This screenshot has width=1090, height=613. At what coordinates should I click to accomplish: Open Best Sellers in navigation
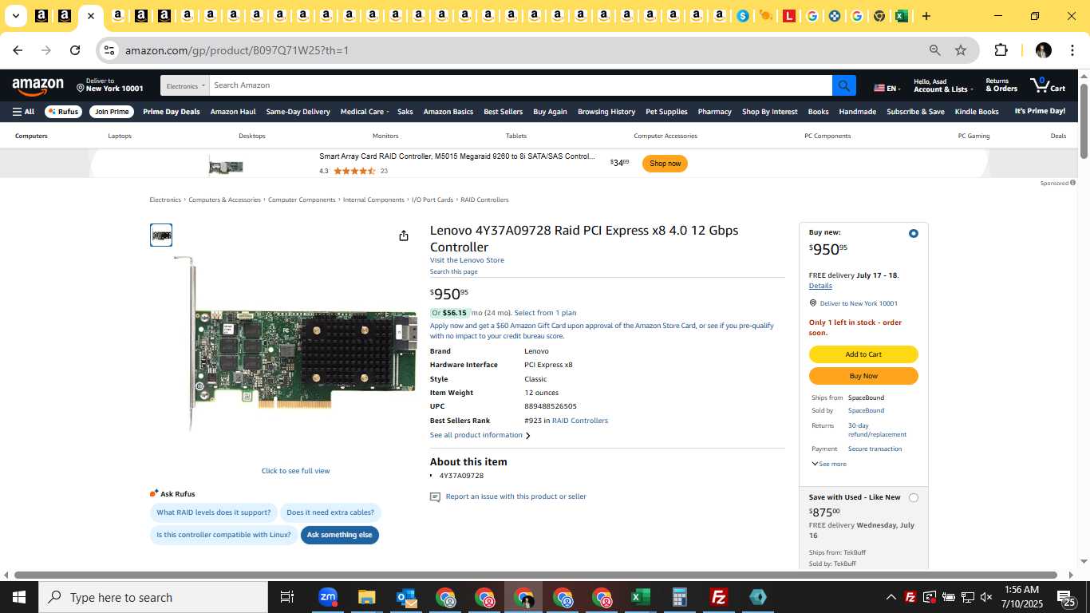coord(503,112)
